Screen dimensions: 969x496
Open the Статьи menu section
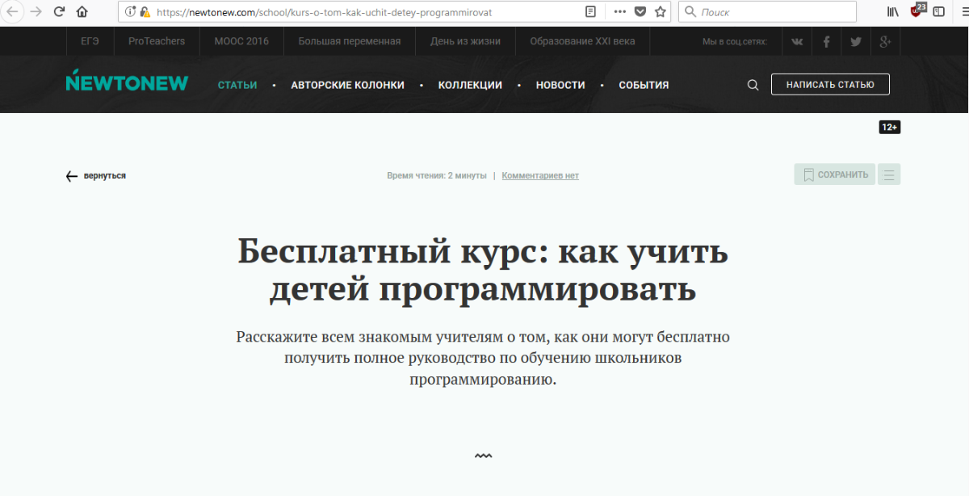[237, 85]
